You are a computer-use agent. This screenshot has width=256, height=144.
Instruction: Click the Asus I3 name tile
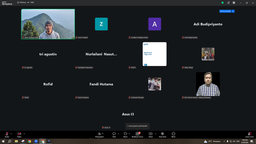pos(128,114)
